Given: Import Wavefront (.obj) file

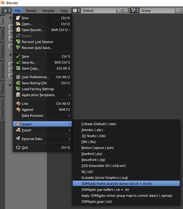Looking at the screenshot, I should click(x=126, y=160).
